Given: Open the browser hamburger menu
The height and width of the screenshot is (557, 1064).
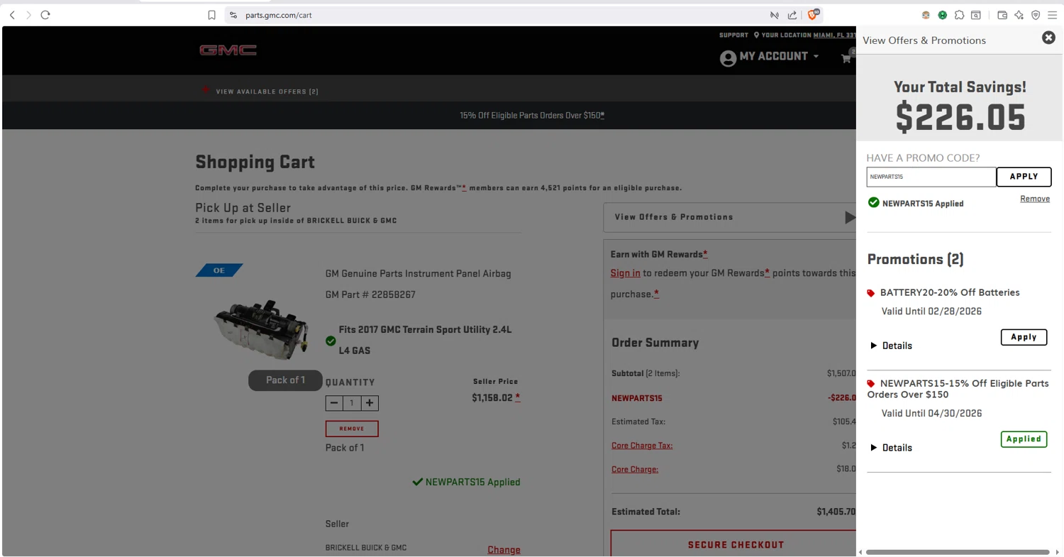Looking at the screenshot, I should coord(1053,15).
